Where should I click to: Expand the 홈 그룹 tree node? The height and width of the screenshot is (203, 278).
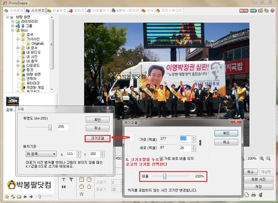[13, 26]
